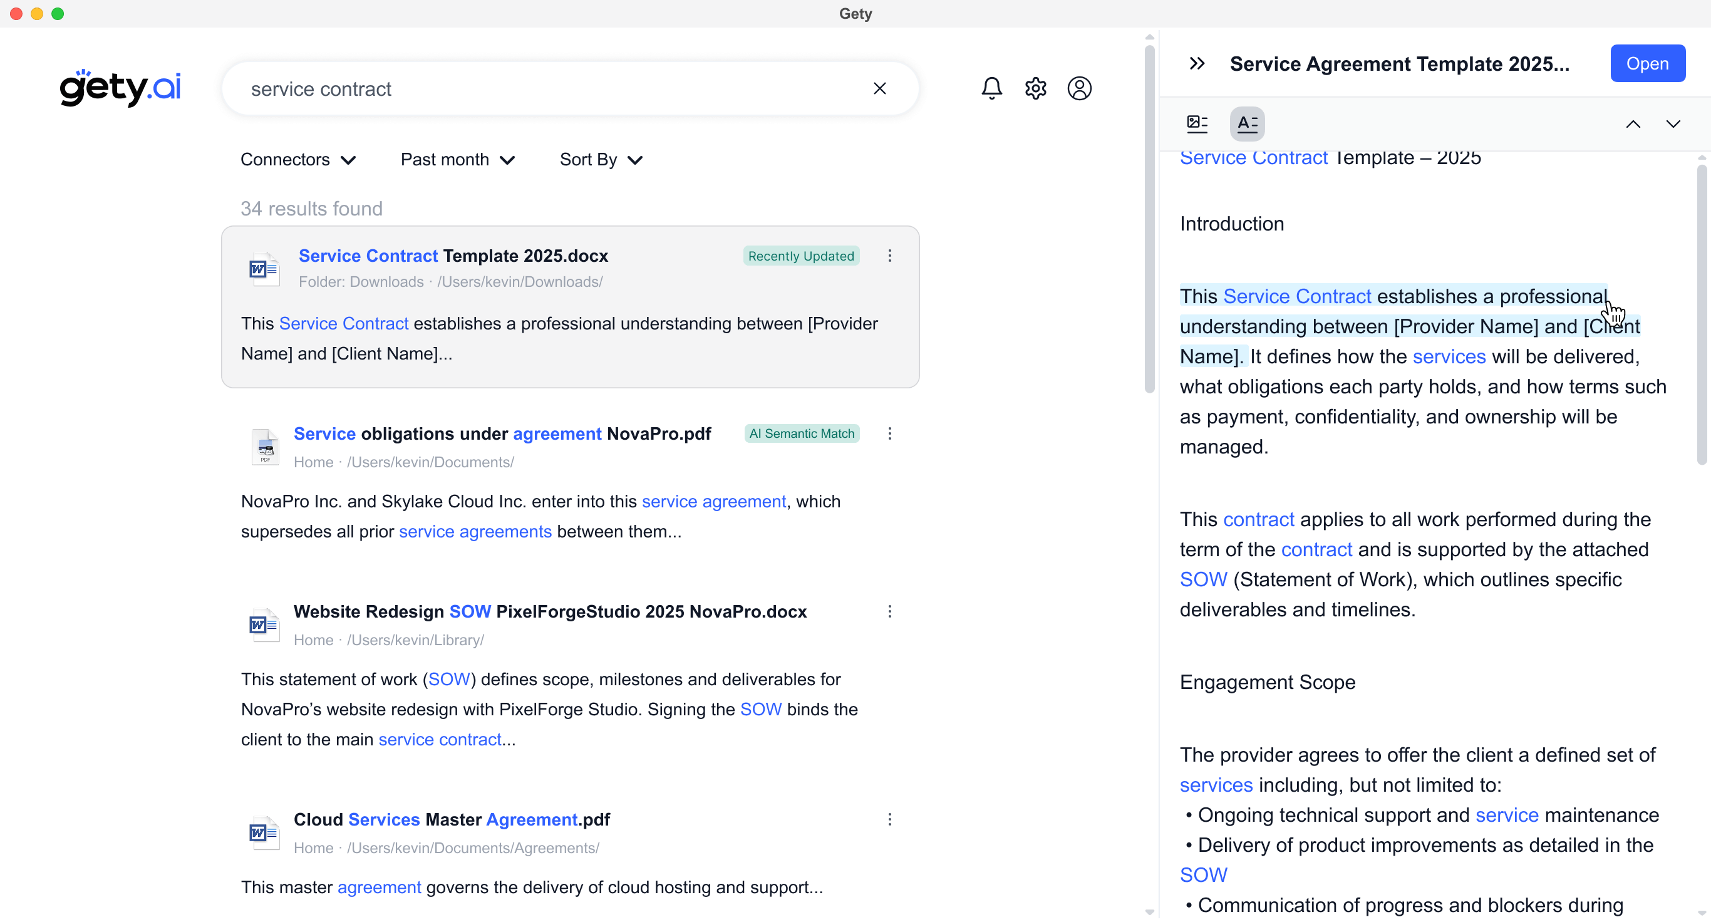Viewport: 1711px width, 922px height.
Task: Expand the Past month date filter
Action: [x=458, y=160]
